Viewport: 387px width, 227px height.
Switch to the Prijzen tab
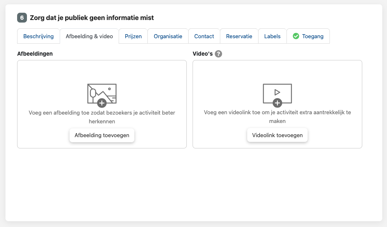133,36
